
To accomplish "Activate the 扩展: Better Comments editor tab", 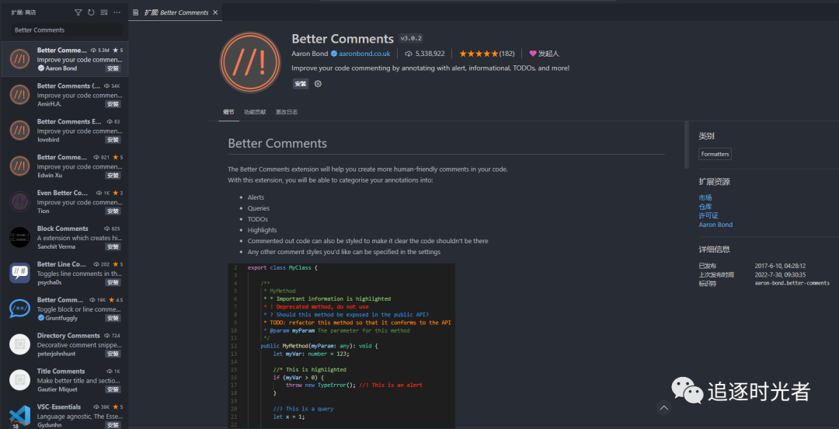I will click(x=176, y=12).
